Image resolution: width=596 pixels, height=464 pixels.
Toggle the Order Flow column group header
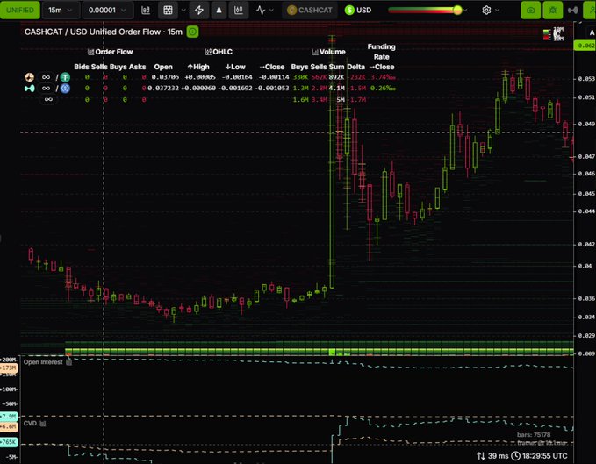(111, 52)
